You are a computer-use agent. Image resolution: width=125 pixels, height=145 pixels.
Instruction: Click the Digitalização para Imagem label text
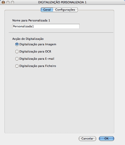click(x=38, y=44)
